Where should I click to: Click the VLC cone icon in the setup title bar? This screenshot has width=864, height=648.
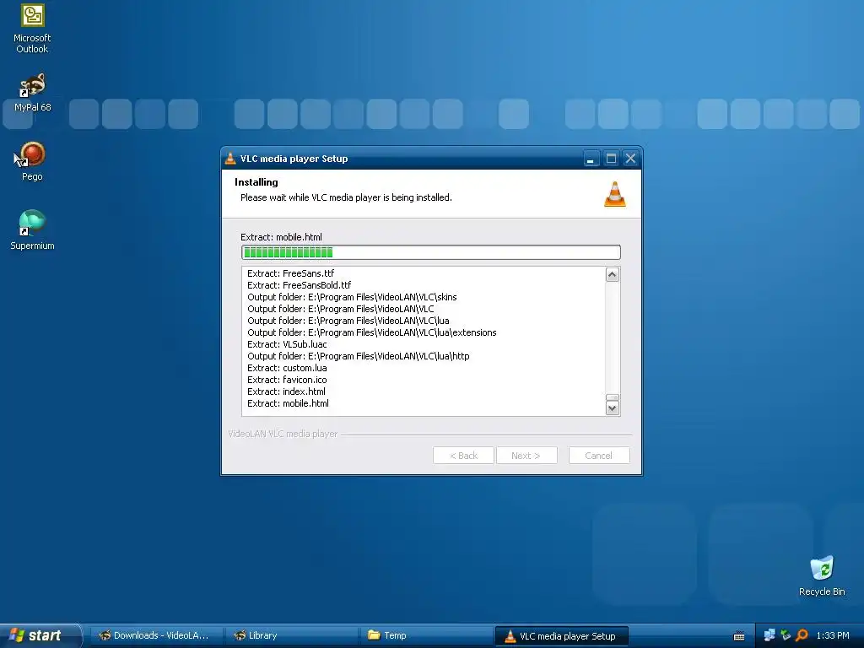230,159
